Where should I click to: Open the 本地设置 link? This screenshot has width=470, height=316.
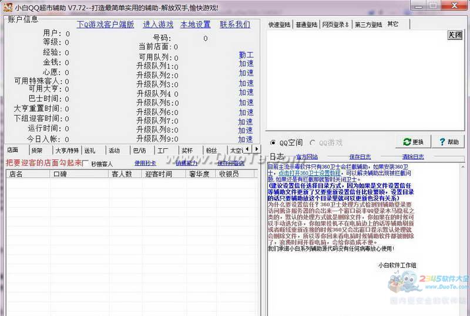pyautogui.click(x=196, y=24)
